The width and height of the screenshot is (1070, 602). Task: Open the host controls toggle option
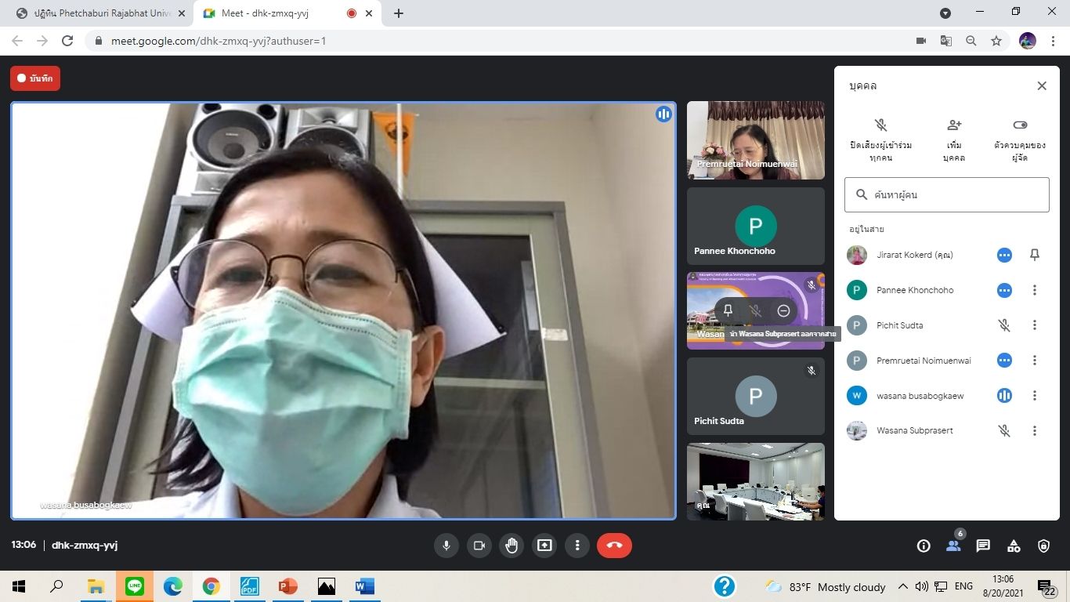tap(1019, 139)
